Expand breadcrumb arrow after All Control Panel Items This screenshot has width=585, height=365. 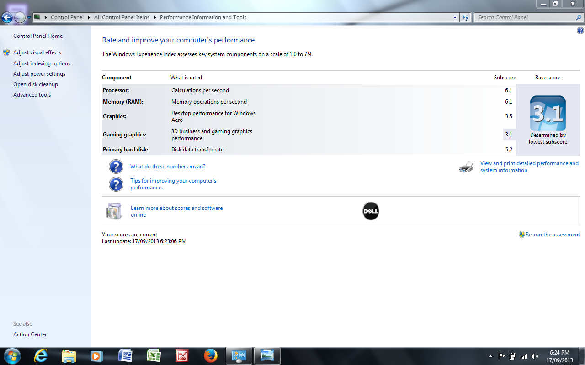155,17
